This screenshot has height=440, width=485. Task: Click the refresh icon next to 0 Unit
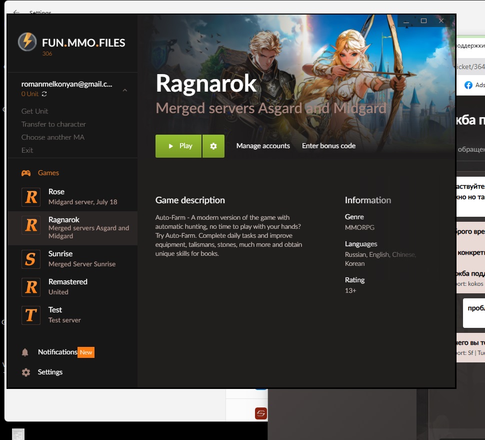(x=44, y=94)
